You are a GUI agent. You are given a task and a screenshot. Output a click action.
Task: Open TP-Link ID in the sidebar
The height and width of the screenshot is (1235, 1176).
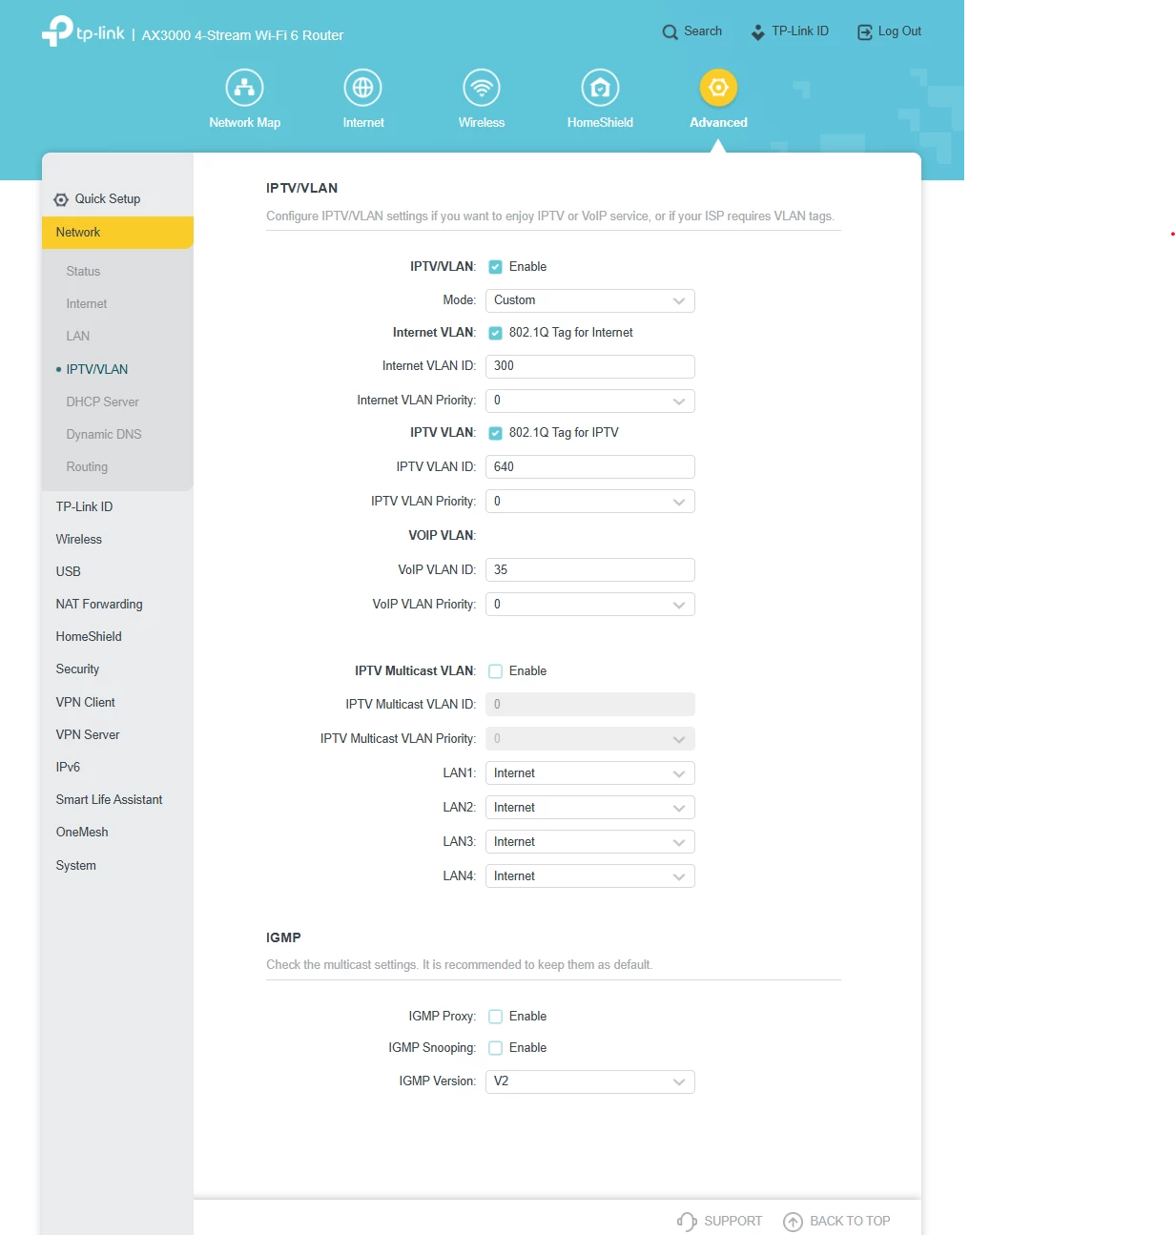tap(84, 507)
